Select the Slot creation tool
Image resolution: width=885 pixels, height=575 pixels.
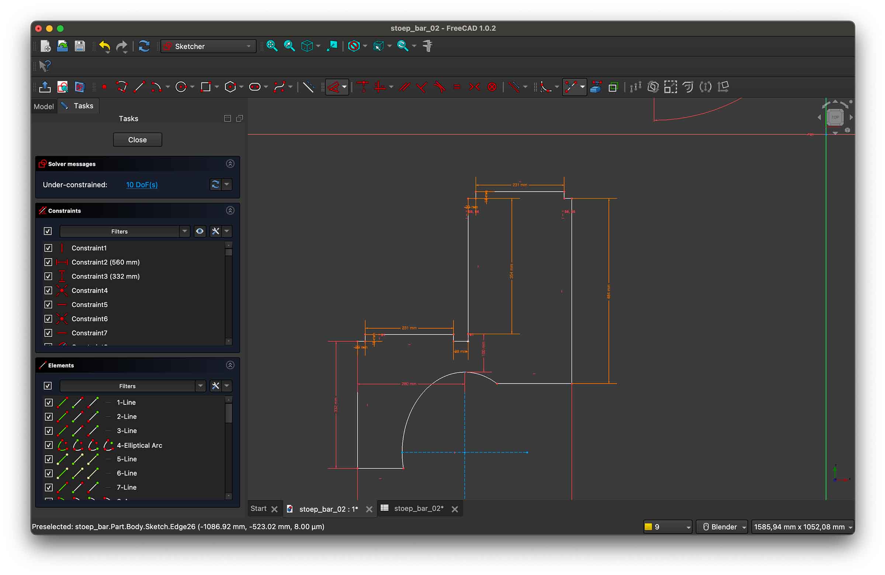[255, 87]
